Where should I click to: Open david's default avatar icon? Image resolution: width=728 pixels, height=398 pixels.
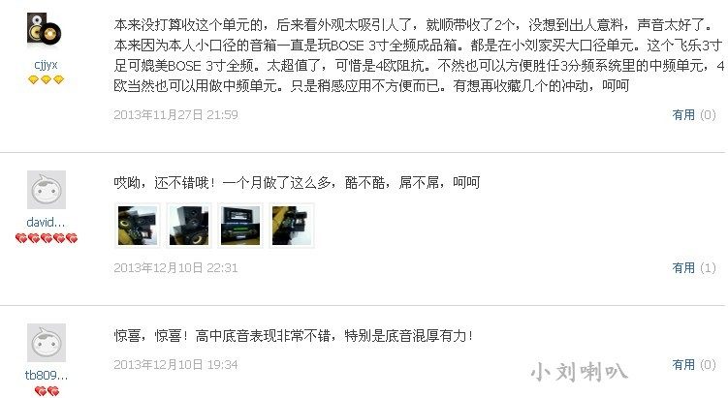pyautogui.click(x=47, y=190)
